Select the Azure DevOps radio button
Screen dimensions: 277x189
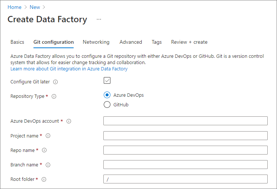pos(107,95)
